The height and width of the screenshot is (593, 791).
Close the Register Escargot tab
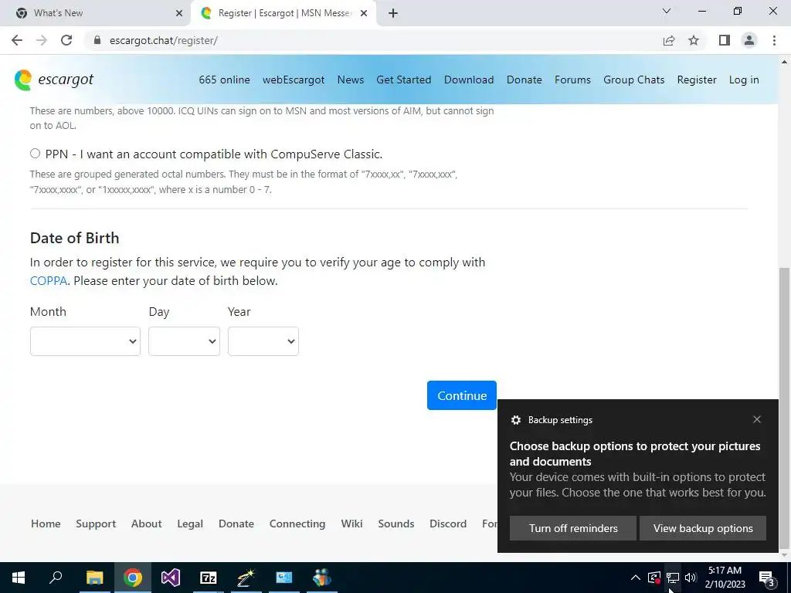tap(364, 14)
